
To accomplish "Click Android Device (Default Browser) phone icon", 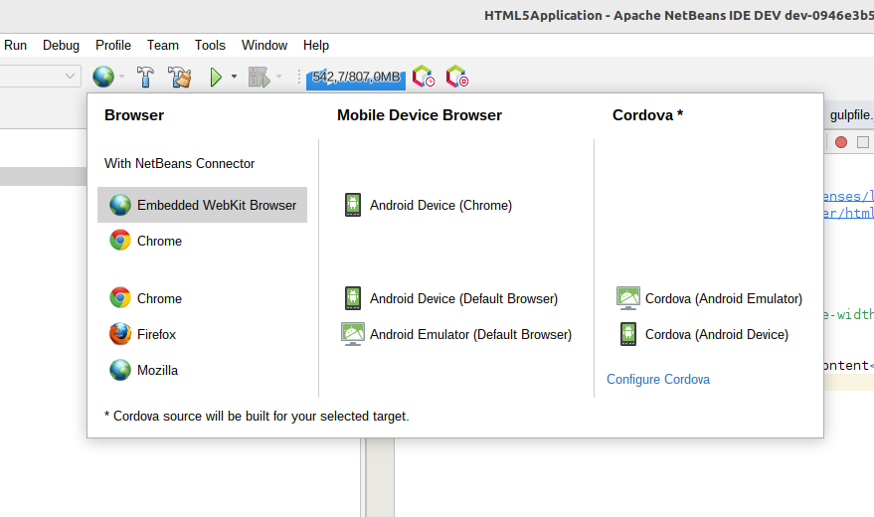I will pos(353,298).
